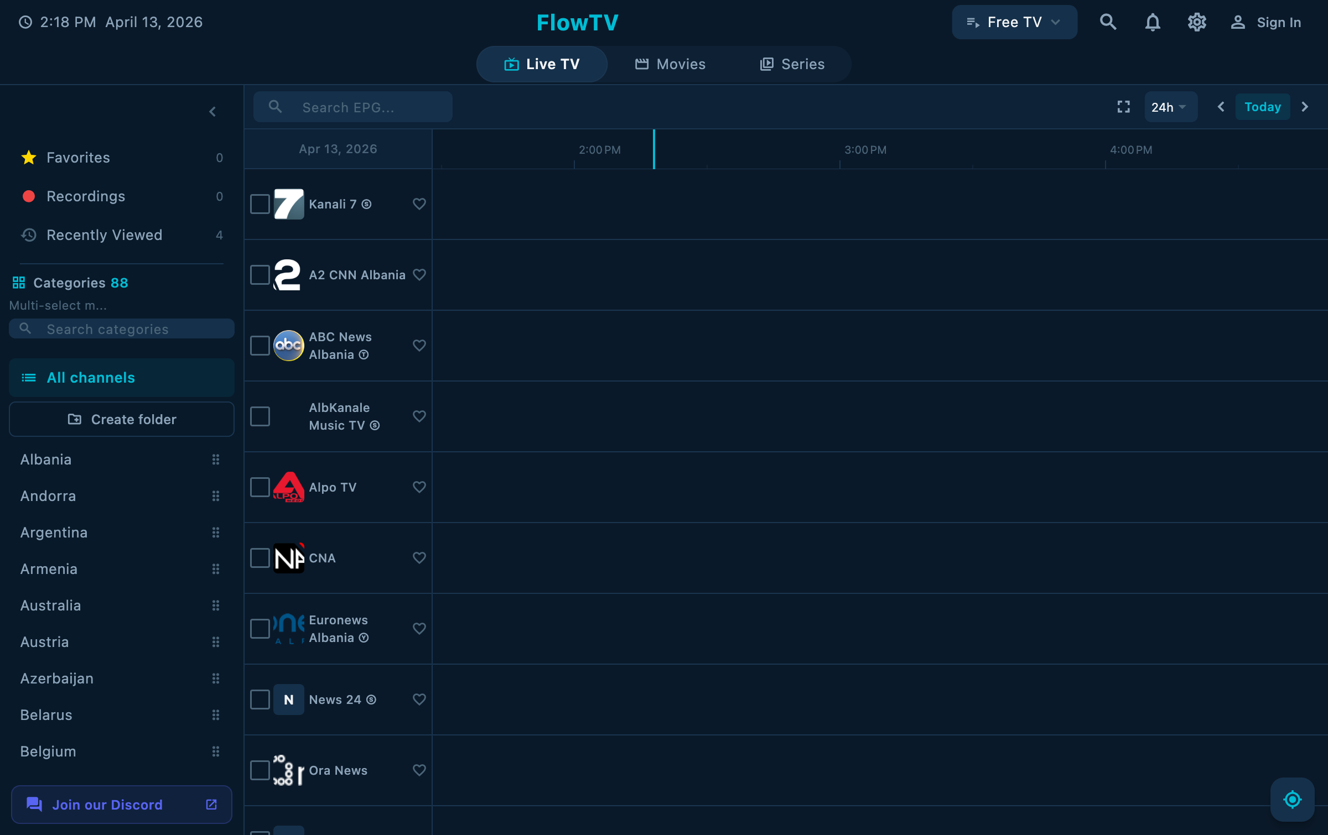This screenshot has height=835, width=1328.
Task: Favorite the A2 CNN Albania channel
Action: coord(419,275)
